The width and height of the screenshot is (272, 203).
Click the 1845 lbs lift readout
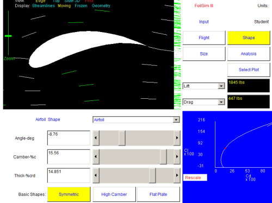point(249,86)
